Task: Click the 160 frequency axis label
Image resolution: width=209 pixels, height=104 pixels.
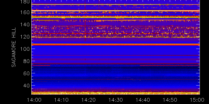Action: (25, 12)
